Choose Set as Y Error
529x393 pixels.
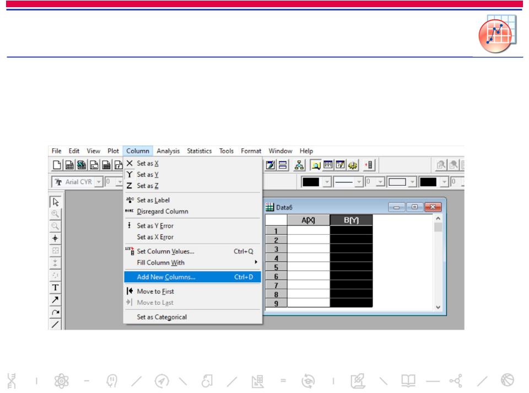click(193, 225)
